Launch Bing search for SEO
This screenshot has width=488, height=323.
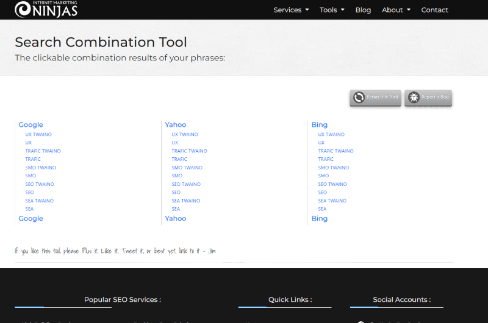pos(323,193)
